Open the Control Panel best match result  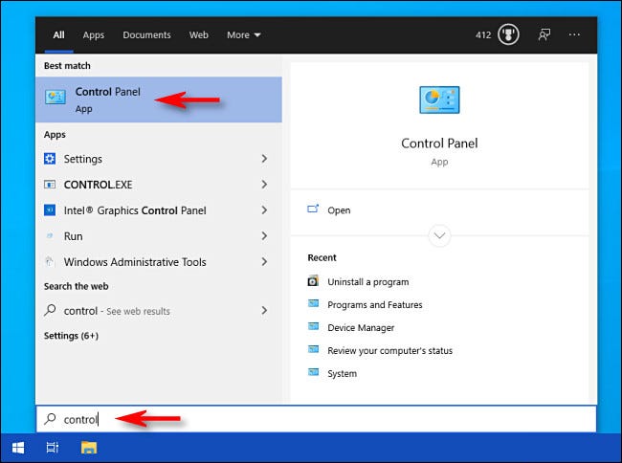[105, 99]
